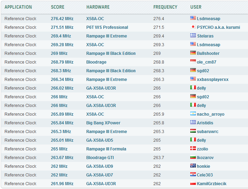Image resolution: width=248 pixels, height=189 pixels.
Task: Sort by the SCORE column header
Action: click(58, 7)
